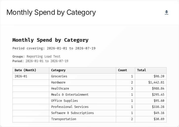Click the download report icon

pos(167,12)
